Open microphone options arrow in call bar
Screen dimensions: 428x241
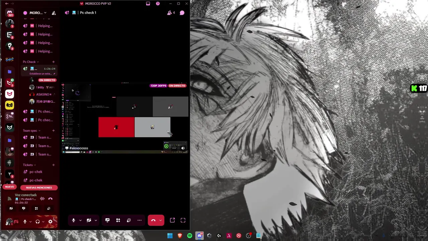pos(80,220)
